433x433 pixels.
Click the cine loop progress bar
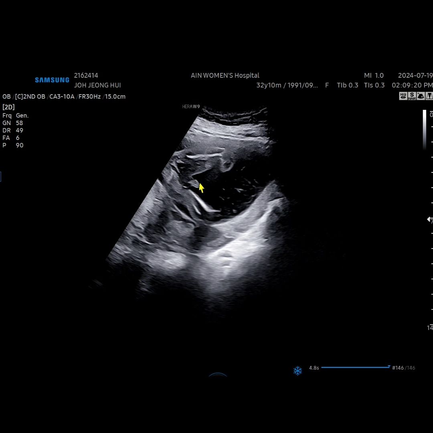pos(355,368)
